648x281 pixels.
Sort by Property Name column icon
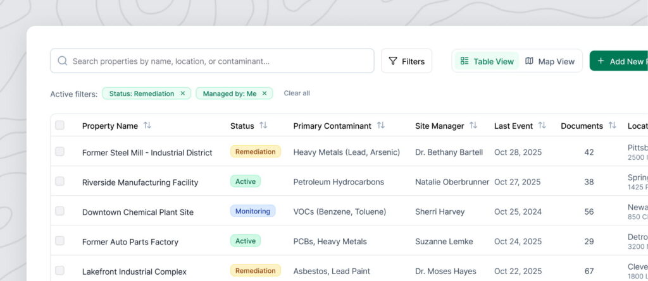pyautogui.click(x=147, y=126)
